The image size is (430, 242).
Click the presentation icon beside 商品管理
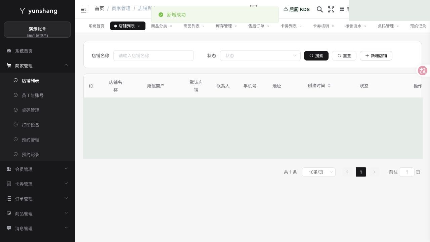(9, 213)
